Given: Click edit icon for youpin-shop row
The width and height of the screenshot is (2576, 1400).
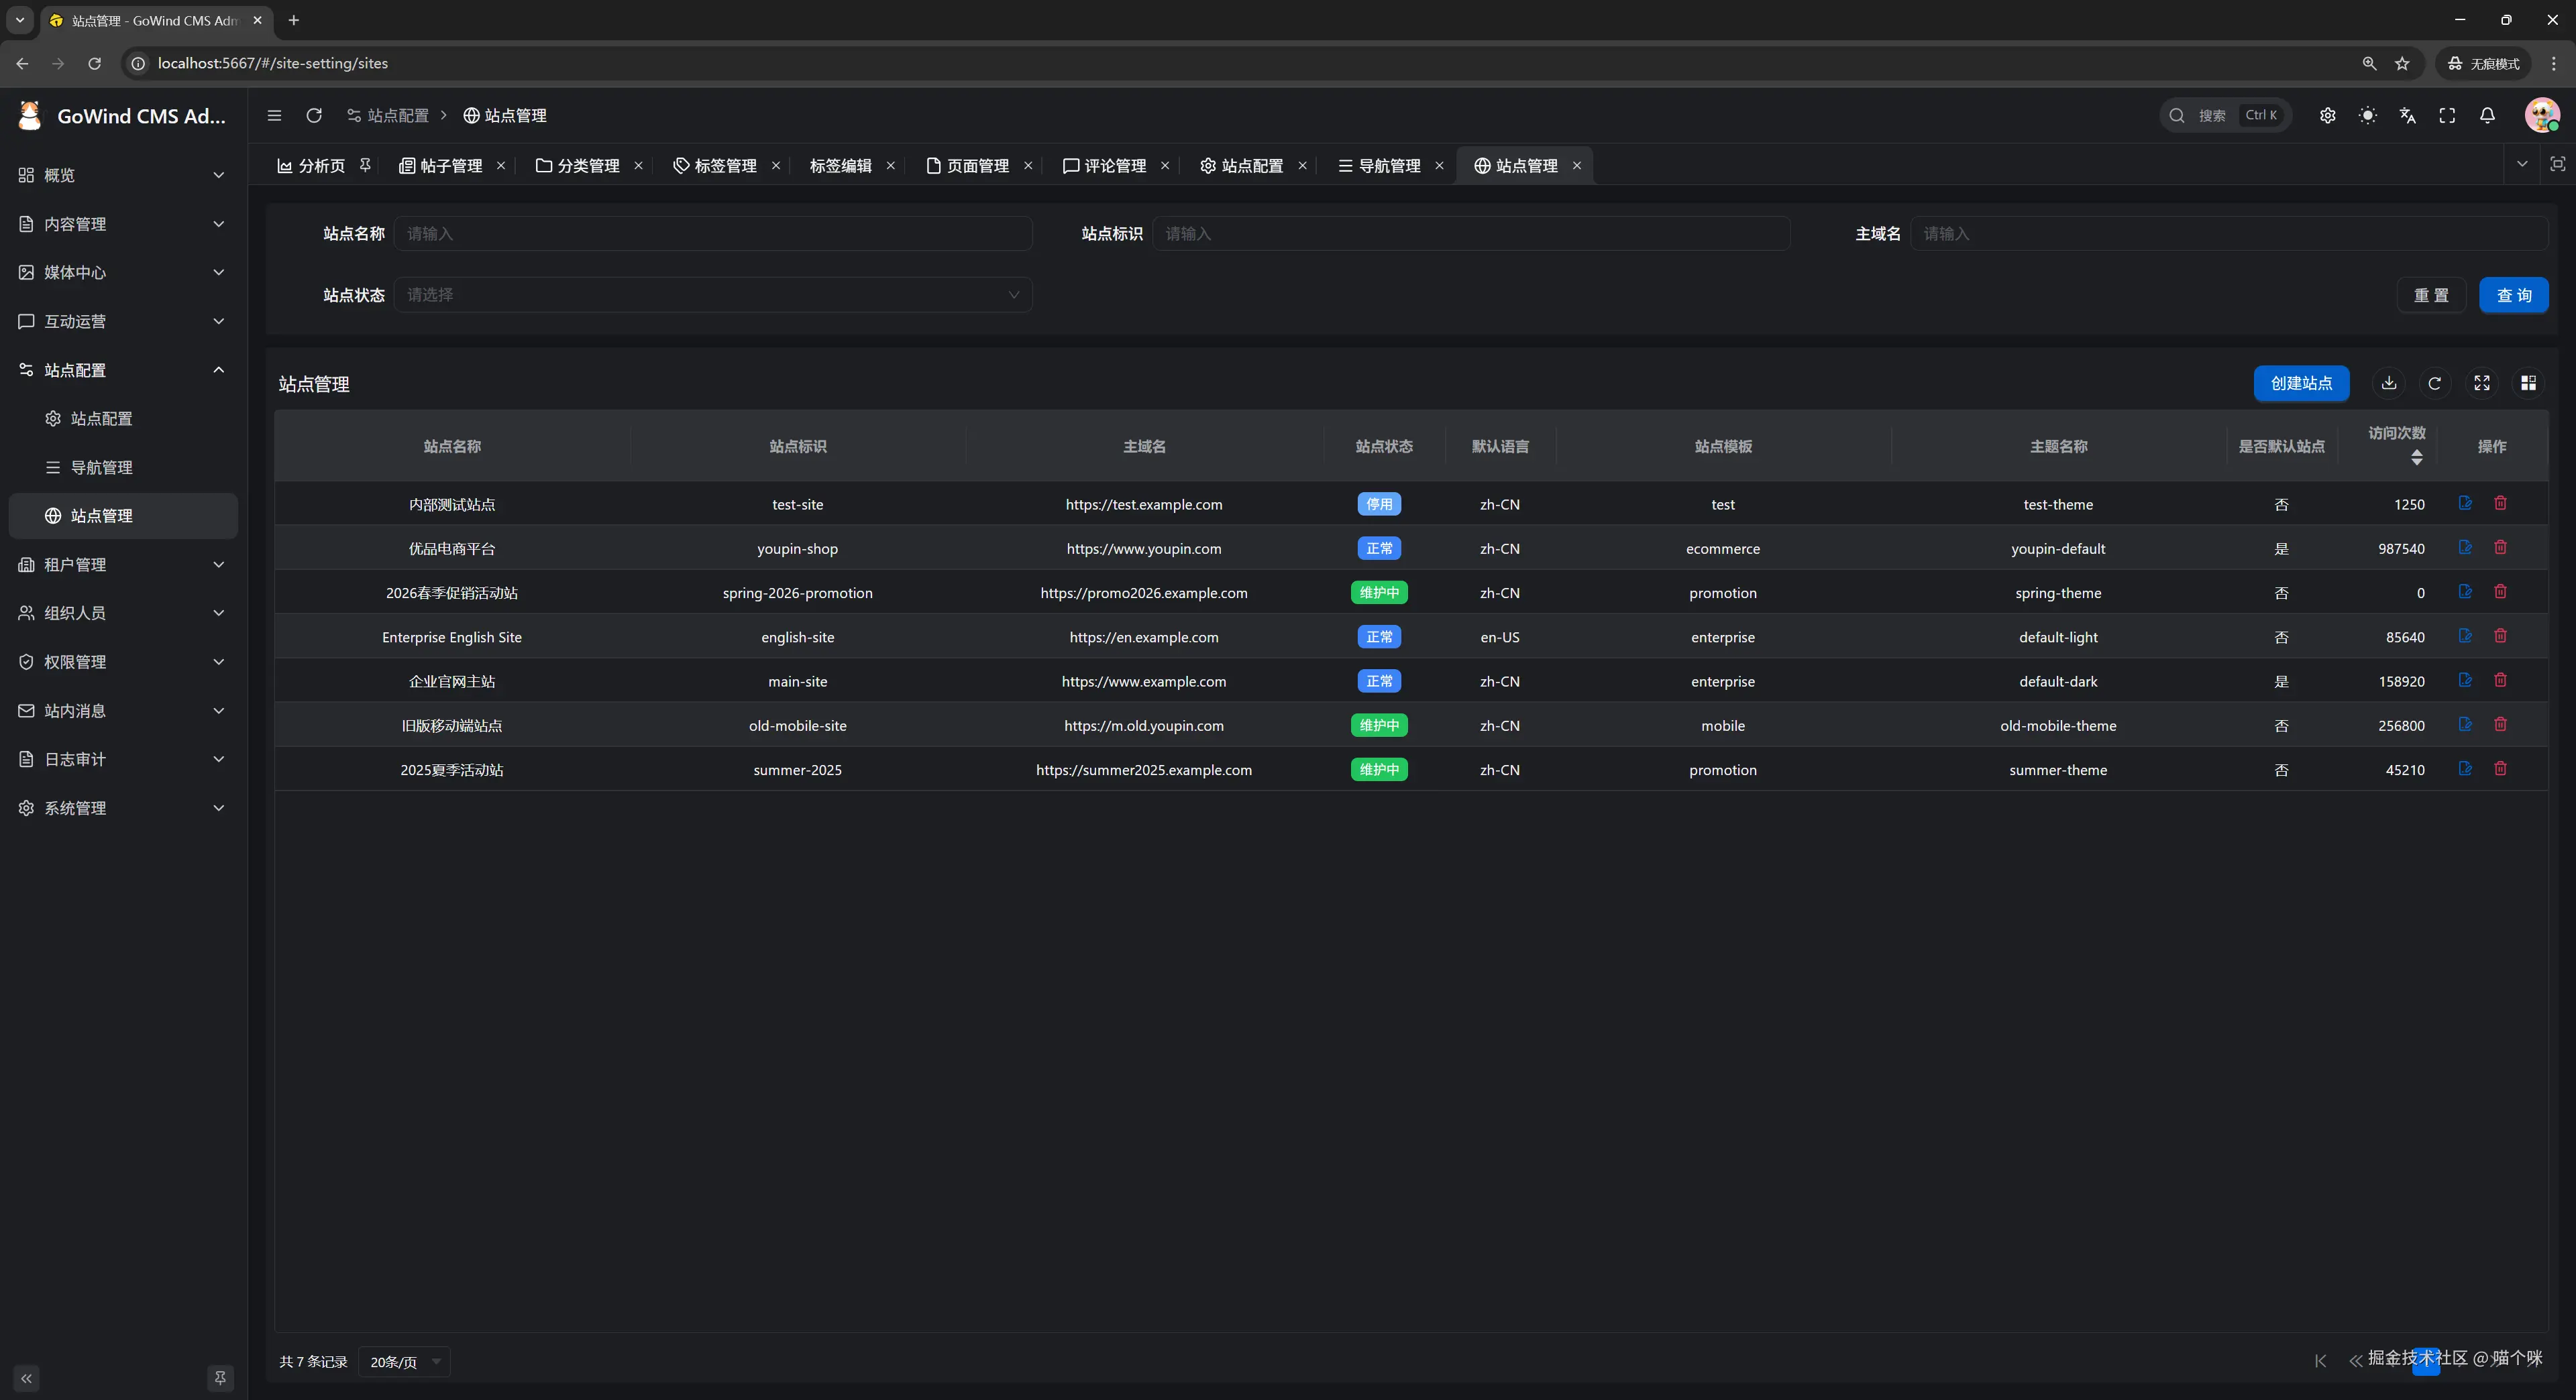Looking at the screenshot, I should (2465, 548).
